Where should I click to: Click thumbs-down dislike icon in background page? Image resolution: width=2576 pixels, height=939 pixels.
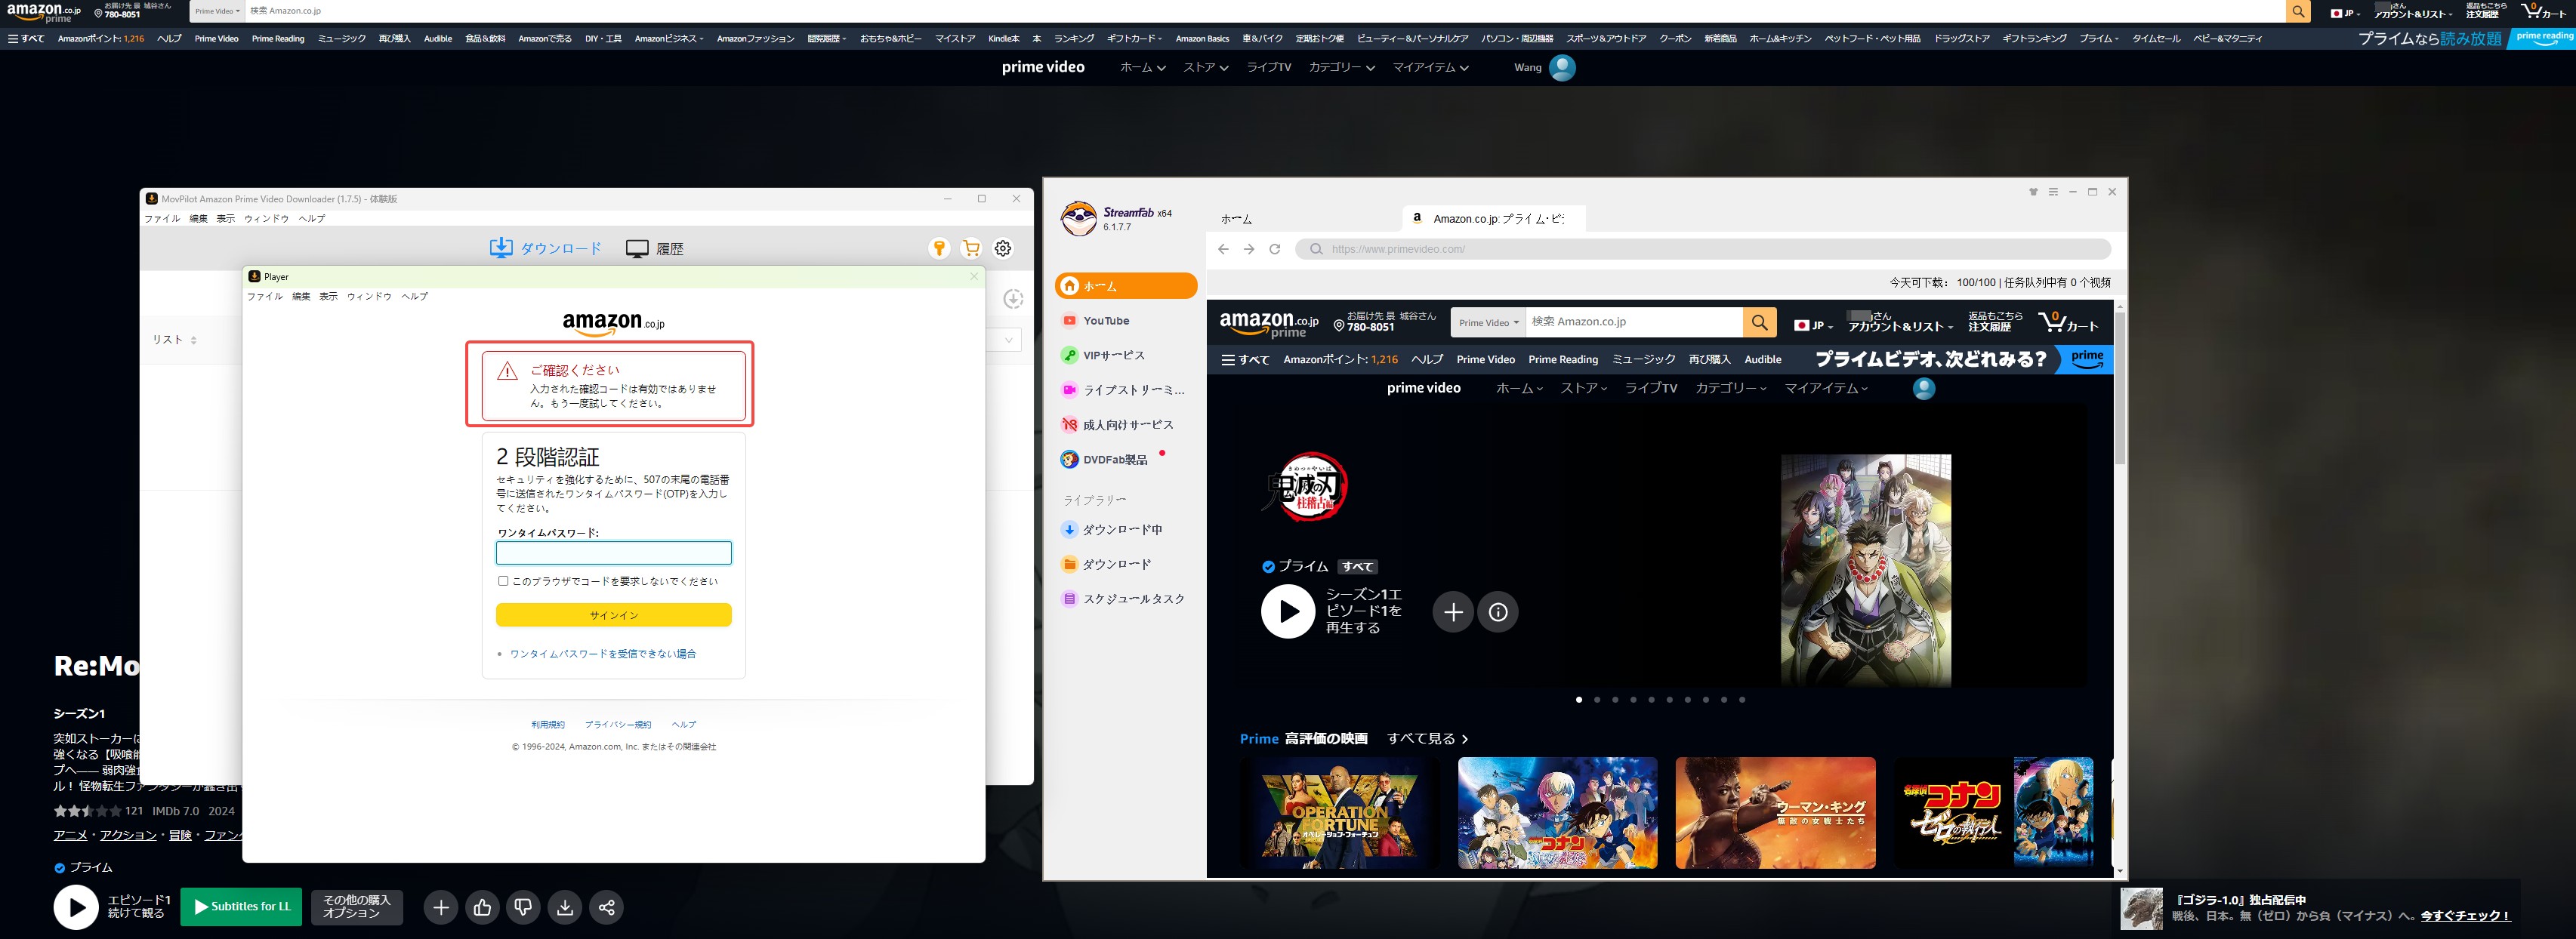pyautogui.click(x=523, y=907)
